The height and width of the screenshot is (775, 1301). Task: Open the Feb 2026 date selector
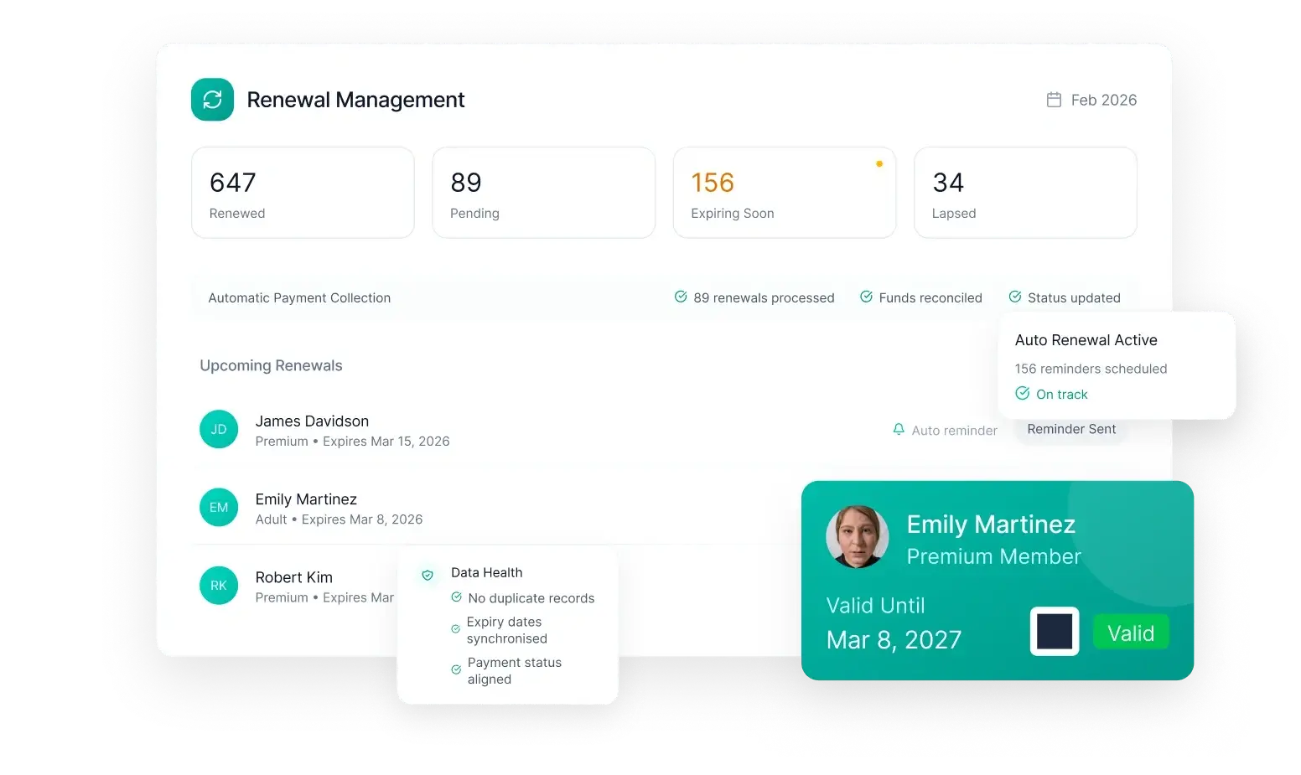pos(1091,100)
